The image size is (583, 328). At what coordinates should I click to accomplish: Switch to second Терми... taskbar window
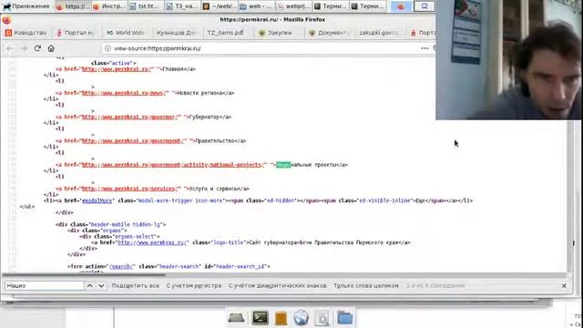point(367,6)
